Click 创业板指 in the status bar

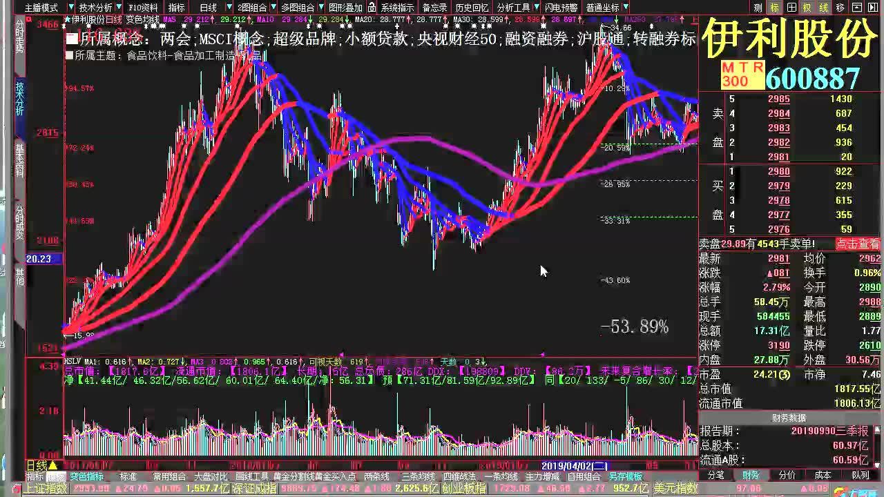(x=463, y=489)
